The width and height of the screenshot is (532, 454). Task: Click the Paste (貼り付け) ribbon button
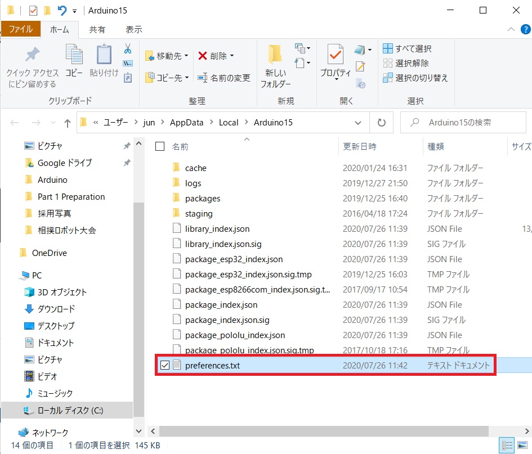point(104,60)
